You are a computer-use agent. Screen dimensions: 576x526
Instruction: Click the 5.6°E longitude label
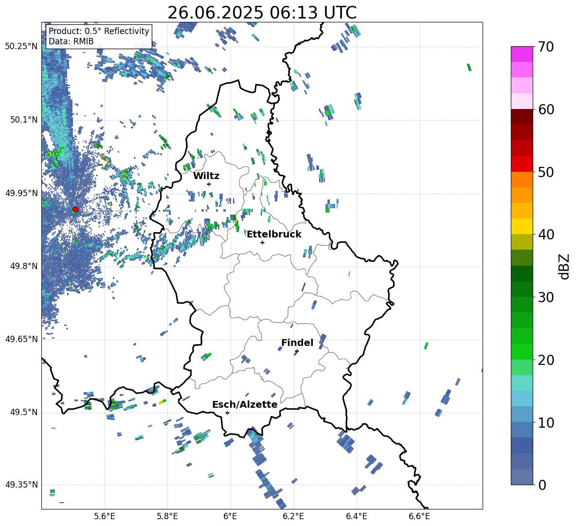(105, 517)
